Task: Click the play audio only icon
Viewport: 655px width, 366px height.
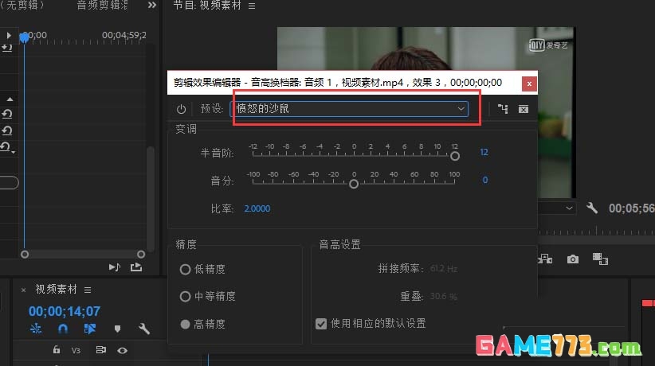Action: [115, 267]
